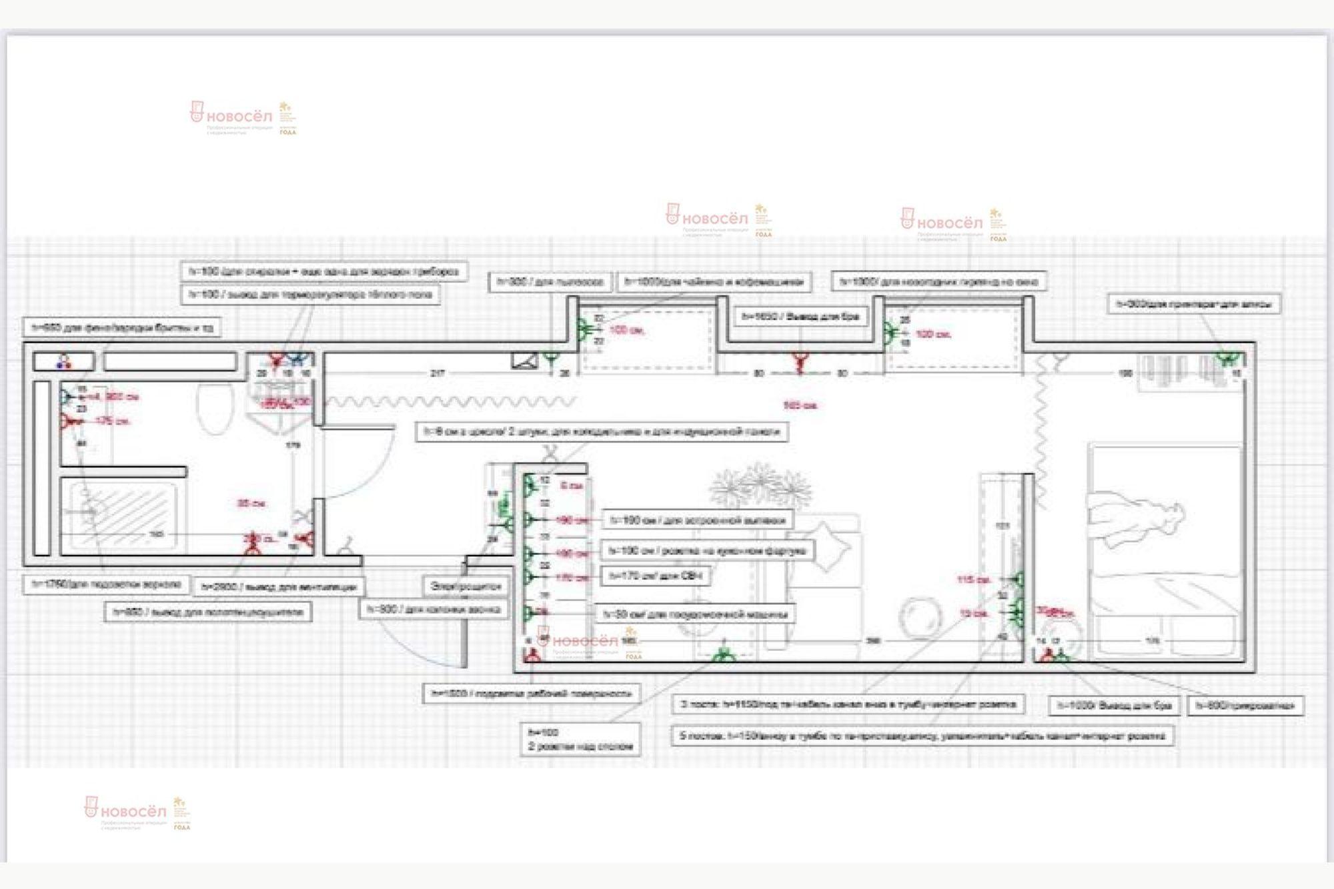
Task: Click the 'новогодних гирлянд на окно' note
Action: (x=938, y=281)
